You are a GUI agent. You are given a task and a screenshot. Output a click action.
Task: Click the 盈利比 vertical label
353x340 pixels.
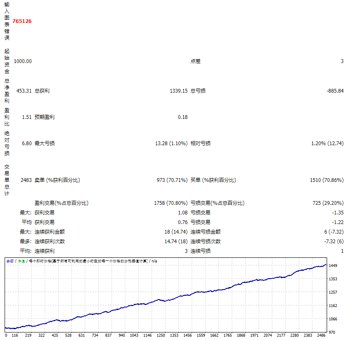(7, 117)
